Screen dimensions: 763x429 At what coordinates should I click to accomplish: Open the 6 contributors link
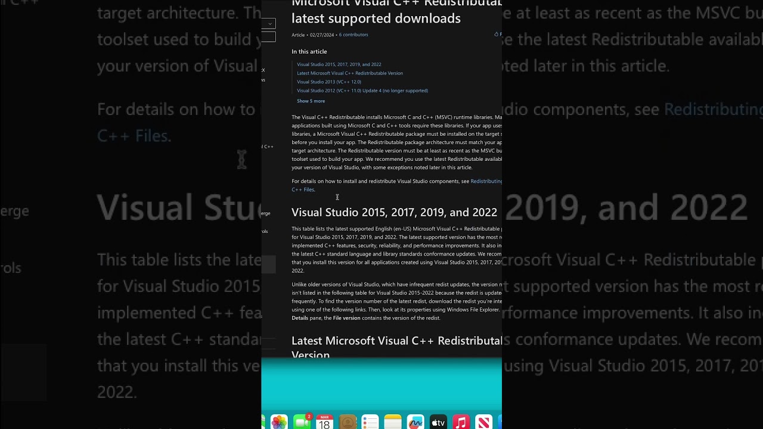click(x=353, y=35)
